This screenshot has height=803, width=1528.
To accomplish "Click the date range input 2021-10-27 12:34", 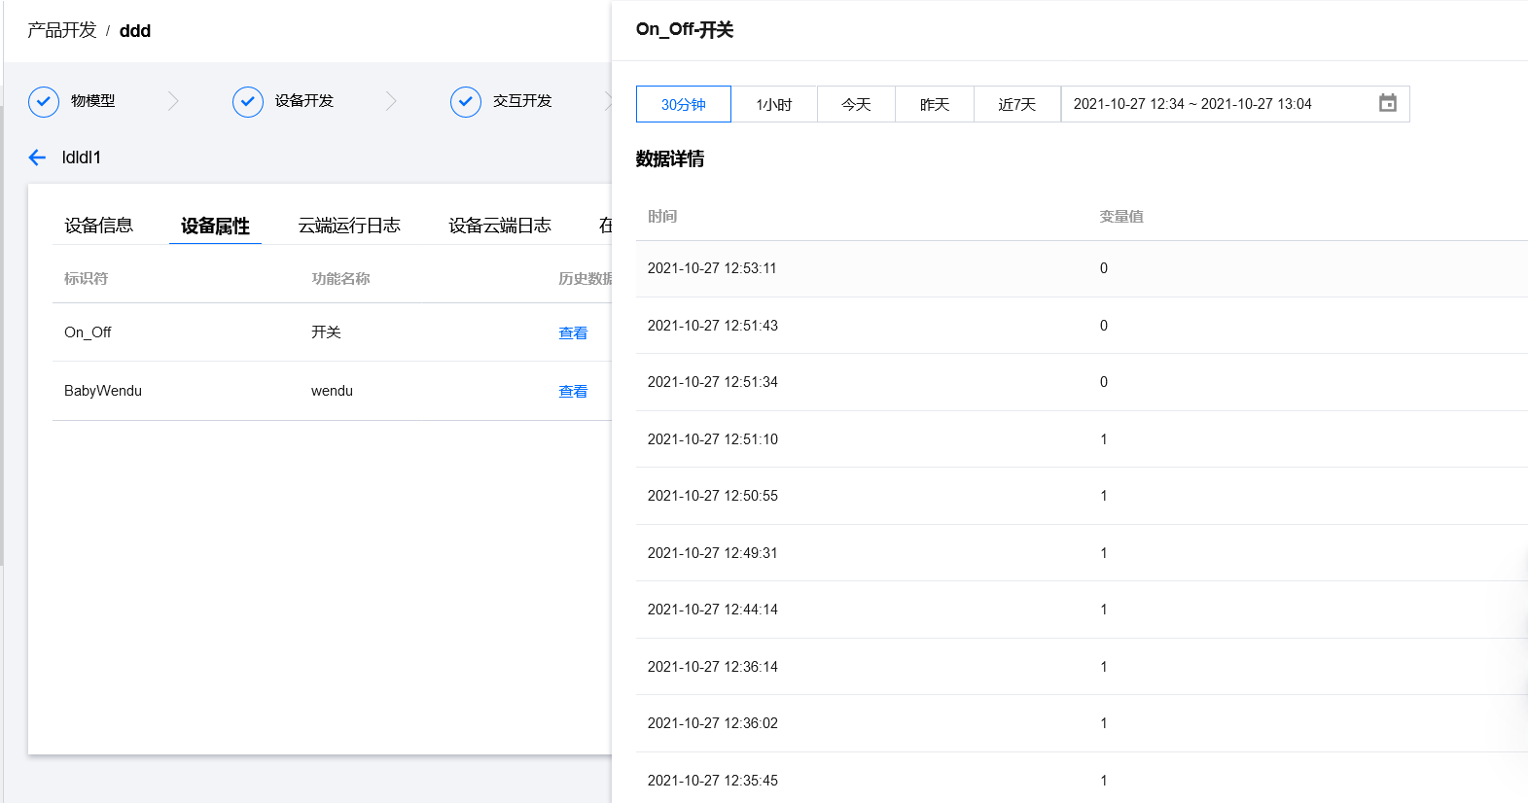I will click(x=1235, y=104).
